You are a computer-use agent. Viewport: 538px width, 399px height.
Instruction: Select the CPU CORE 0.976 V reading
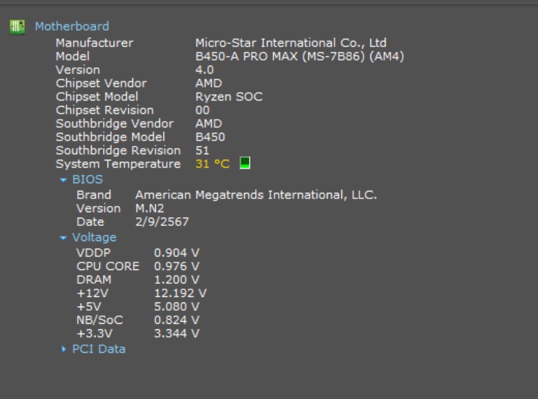coord(177,266)
